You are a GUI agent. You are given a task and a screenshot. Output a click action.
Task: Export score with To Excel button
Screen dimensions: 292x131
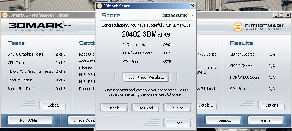(x=146, y=108)
